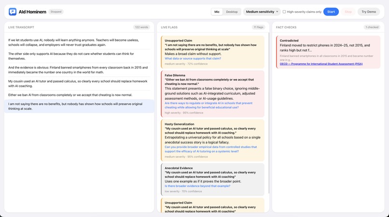Open the Hasty Generalization flag title
This screenshot has height=217, width=389.
180,124
